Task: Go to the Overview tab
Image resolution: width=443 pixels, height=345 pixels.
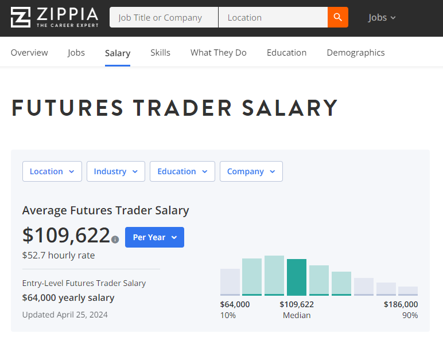Action: (29, 53)
